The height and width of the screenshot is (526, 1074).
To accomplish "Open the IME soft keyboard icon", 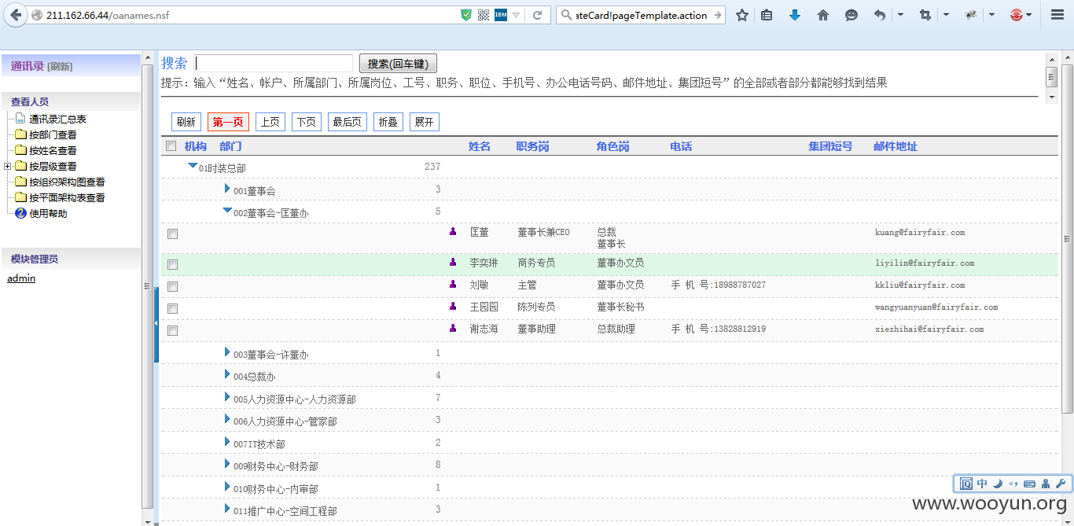I will (x=1030, y=484).
